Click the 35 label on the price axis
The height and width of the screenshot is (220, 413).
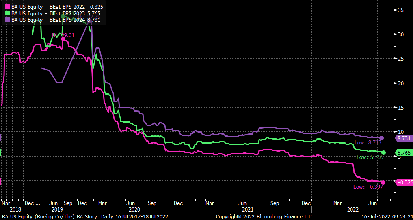click(400, 10)
